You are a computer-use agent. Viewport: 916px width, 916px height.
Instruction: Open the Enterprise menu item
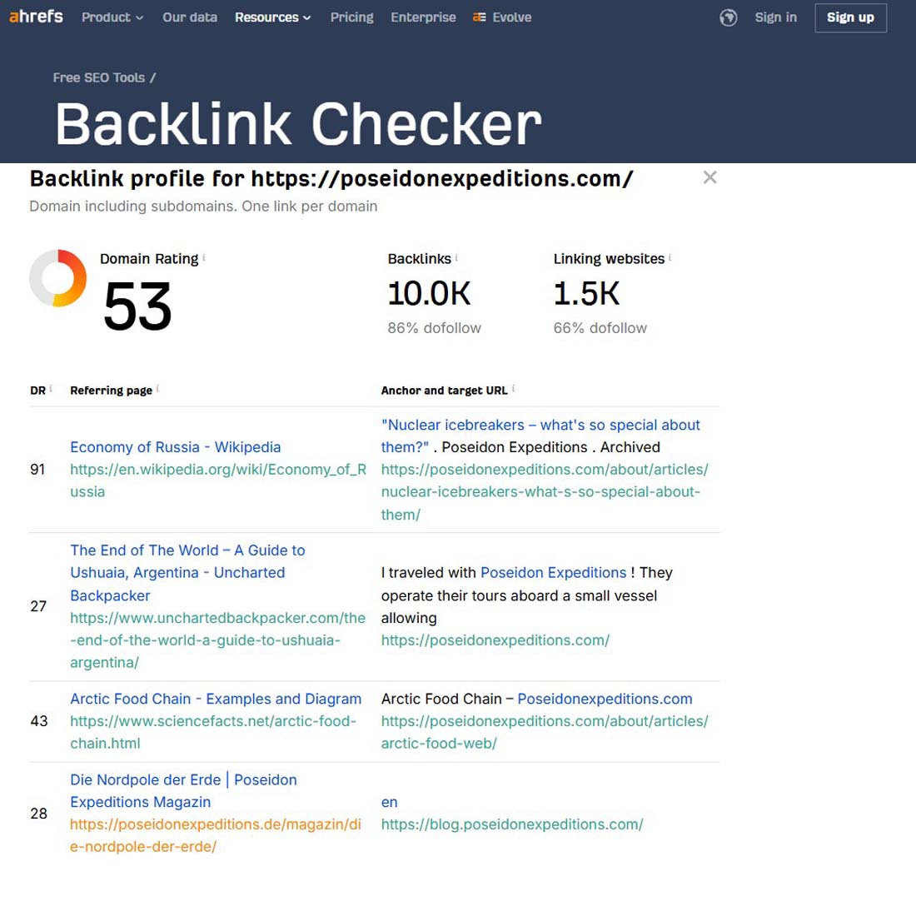click(x=423, y=17)
